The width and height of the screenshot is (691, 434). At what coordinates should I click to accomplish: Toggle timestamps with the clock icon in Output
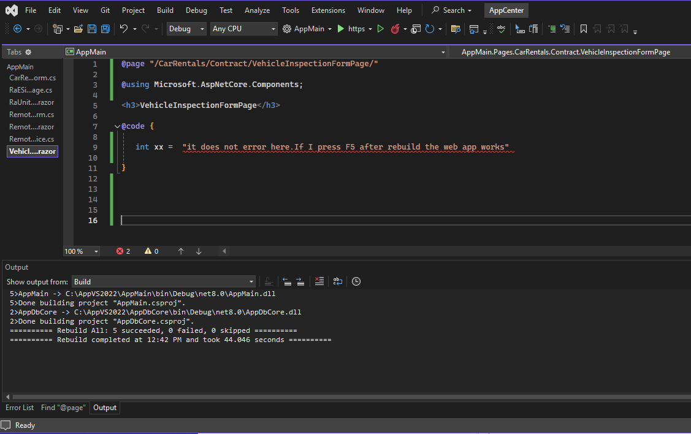[x=356, y=281]
